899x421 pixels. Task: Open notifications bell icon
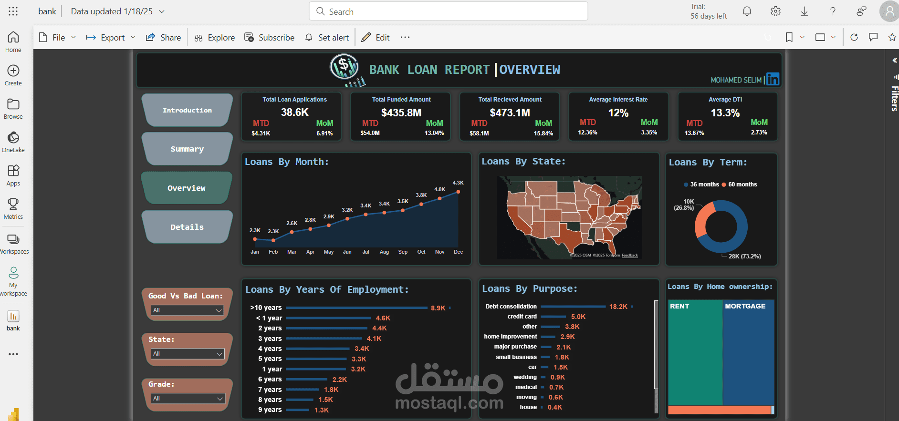tap(747, 11)
